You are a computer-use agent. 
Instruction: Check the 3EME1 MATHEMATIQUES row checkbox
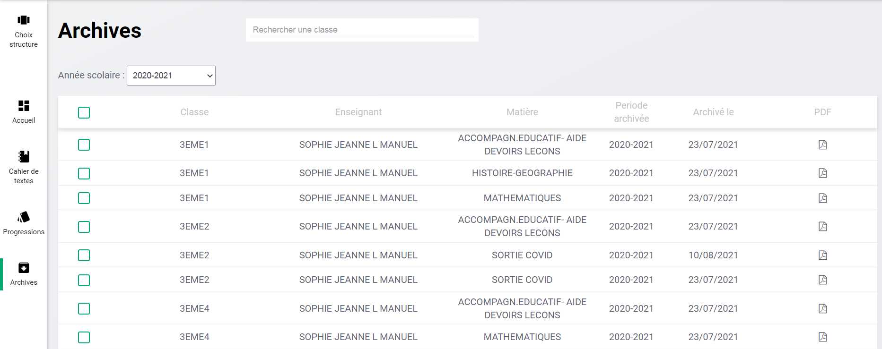point(84,198)
